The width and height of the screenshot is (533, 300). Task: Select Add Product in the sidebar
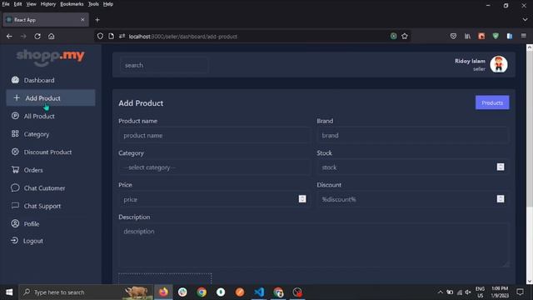point(50,98)
